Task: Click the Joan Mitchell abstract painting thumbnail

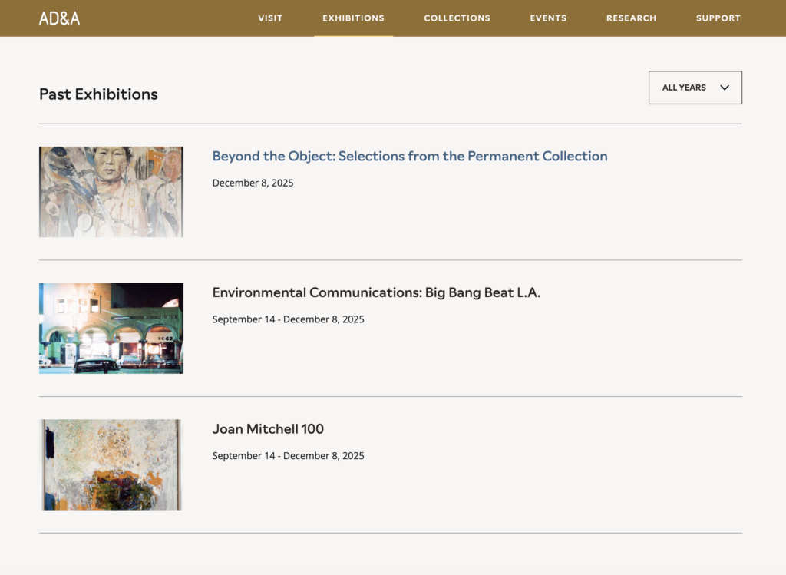Action: pyautogui.click(x=111, y=464)
